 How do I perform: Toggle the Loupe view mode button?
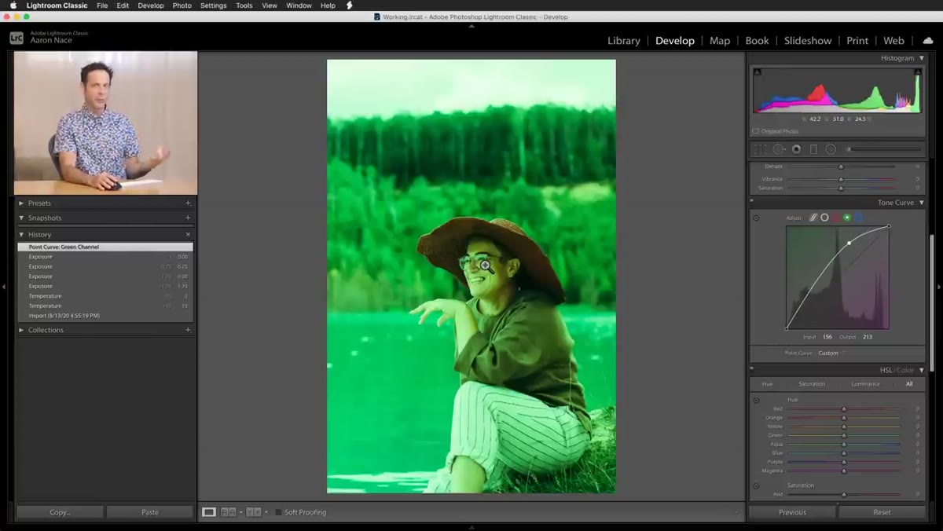[x=209, y=512]
